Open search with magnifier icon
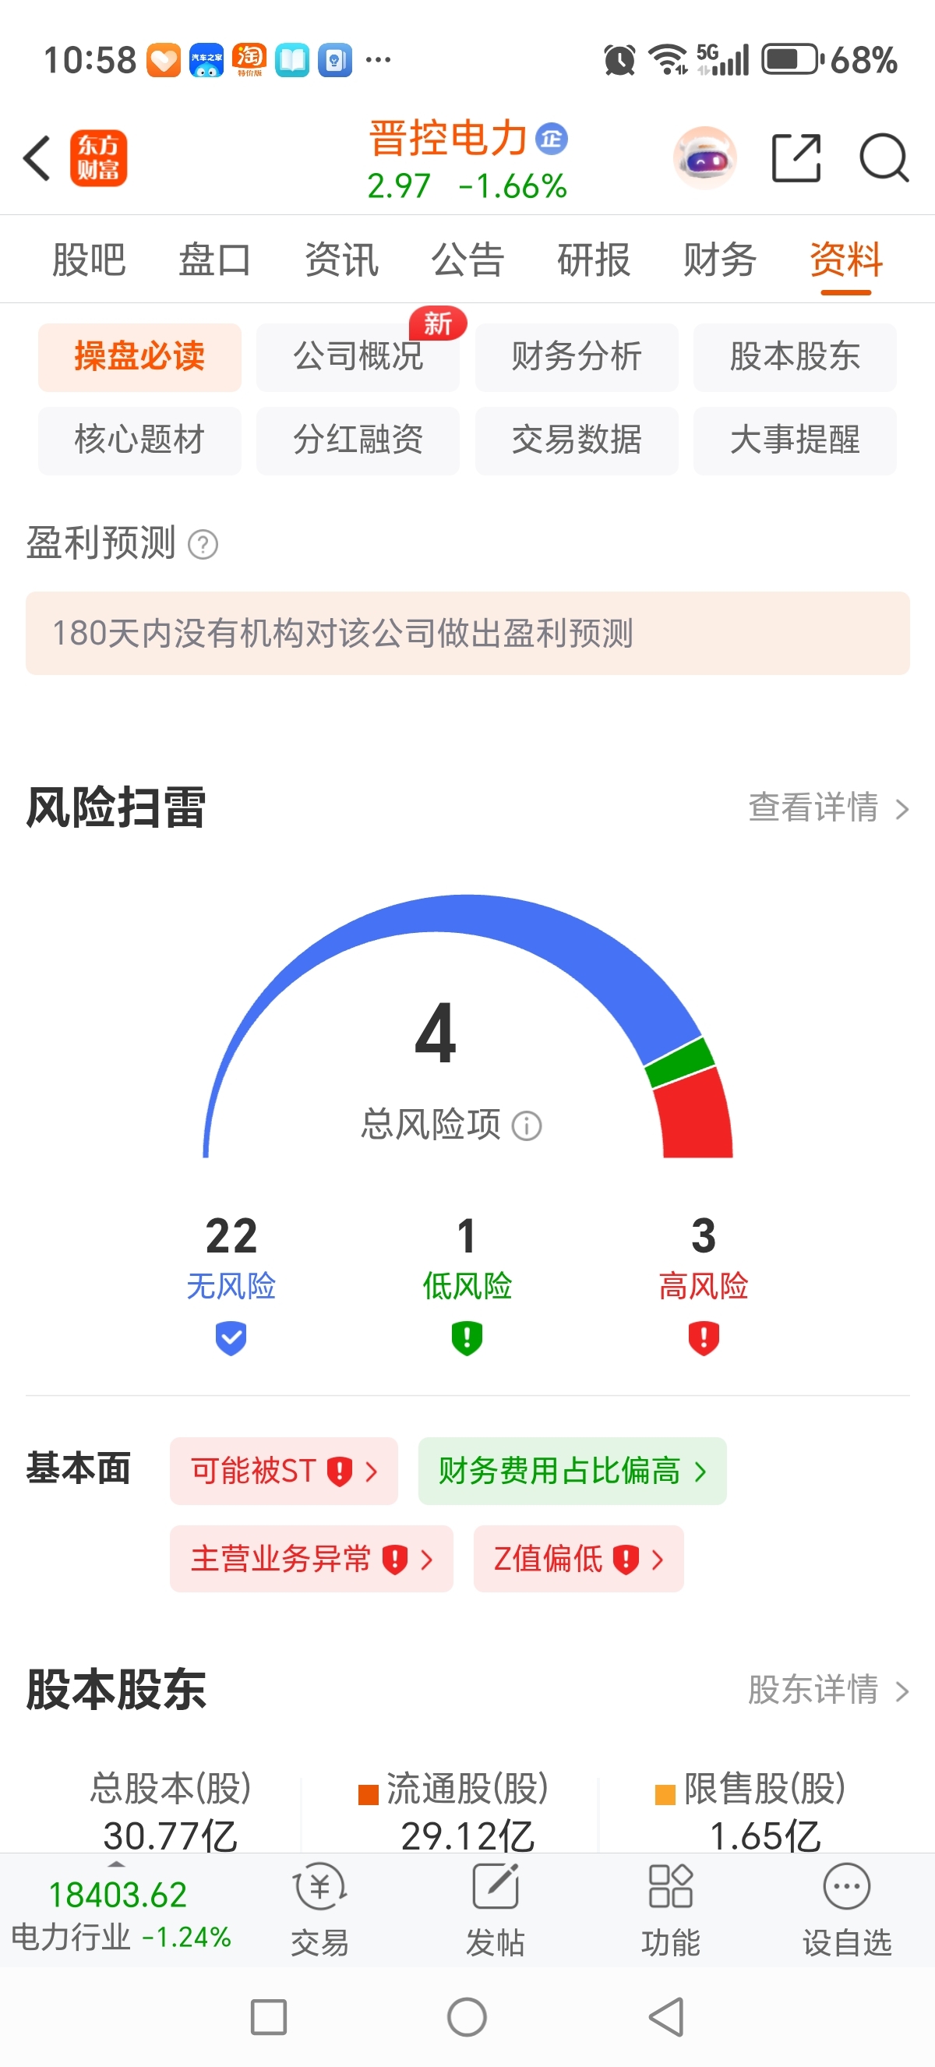 (883, 158)
